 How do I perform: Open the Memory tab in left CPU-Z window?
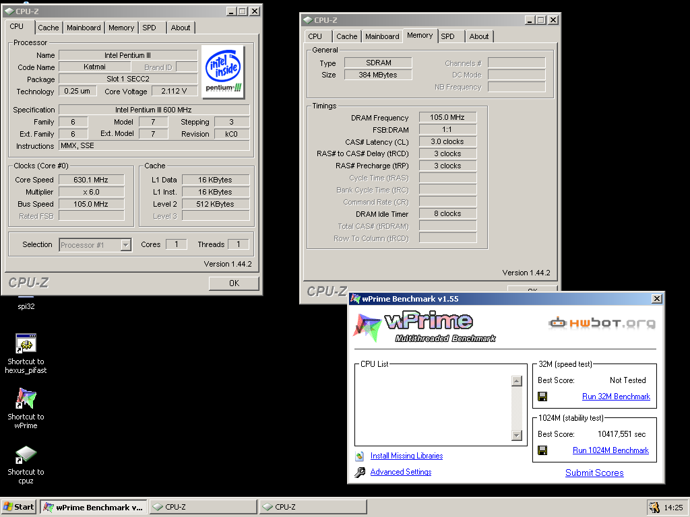[121, 28]
